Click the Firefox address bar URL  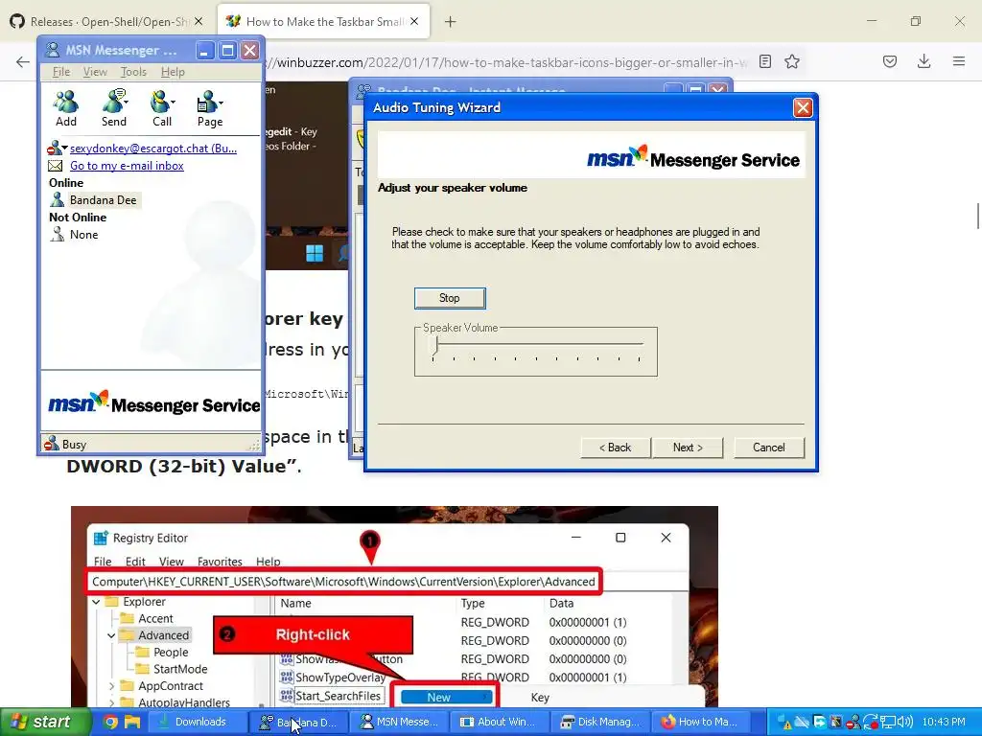click(x=507, y=62)
